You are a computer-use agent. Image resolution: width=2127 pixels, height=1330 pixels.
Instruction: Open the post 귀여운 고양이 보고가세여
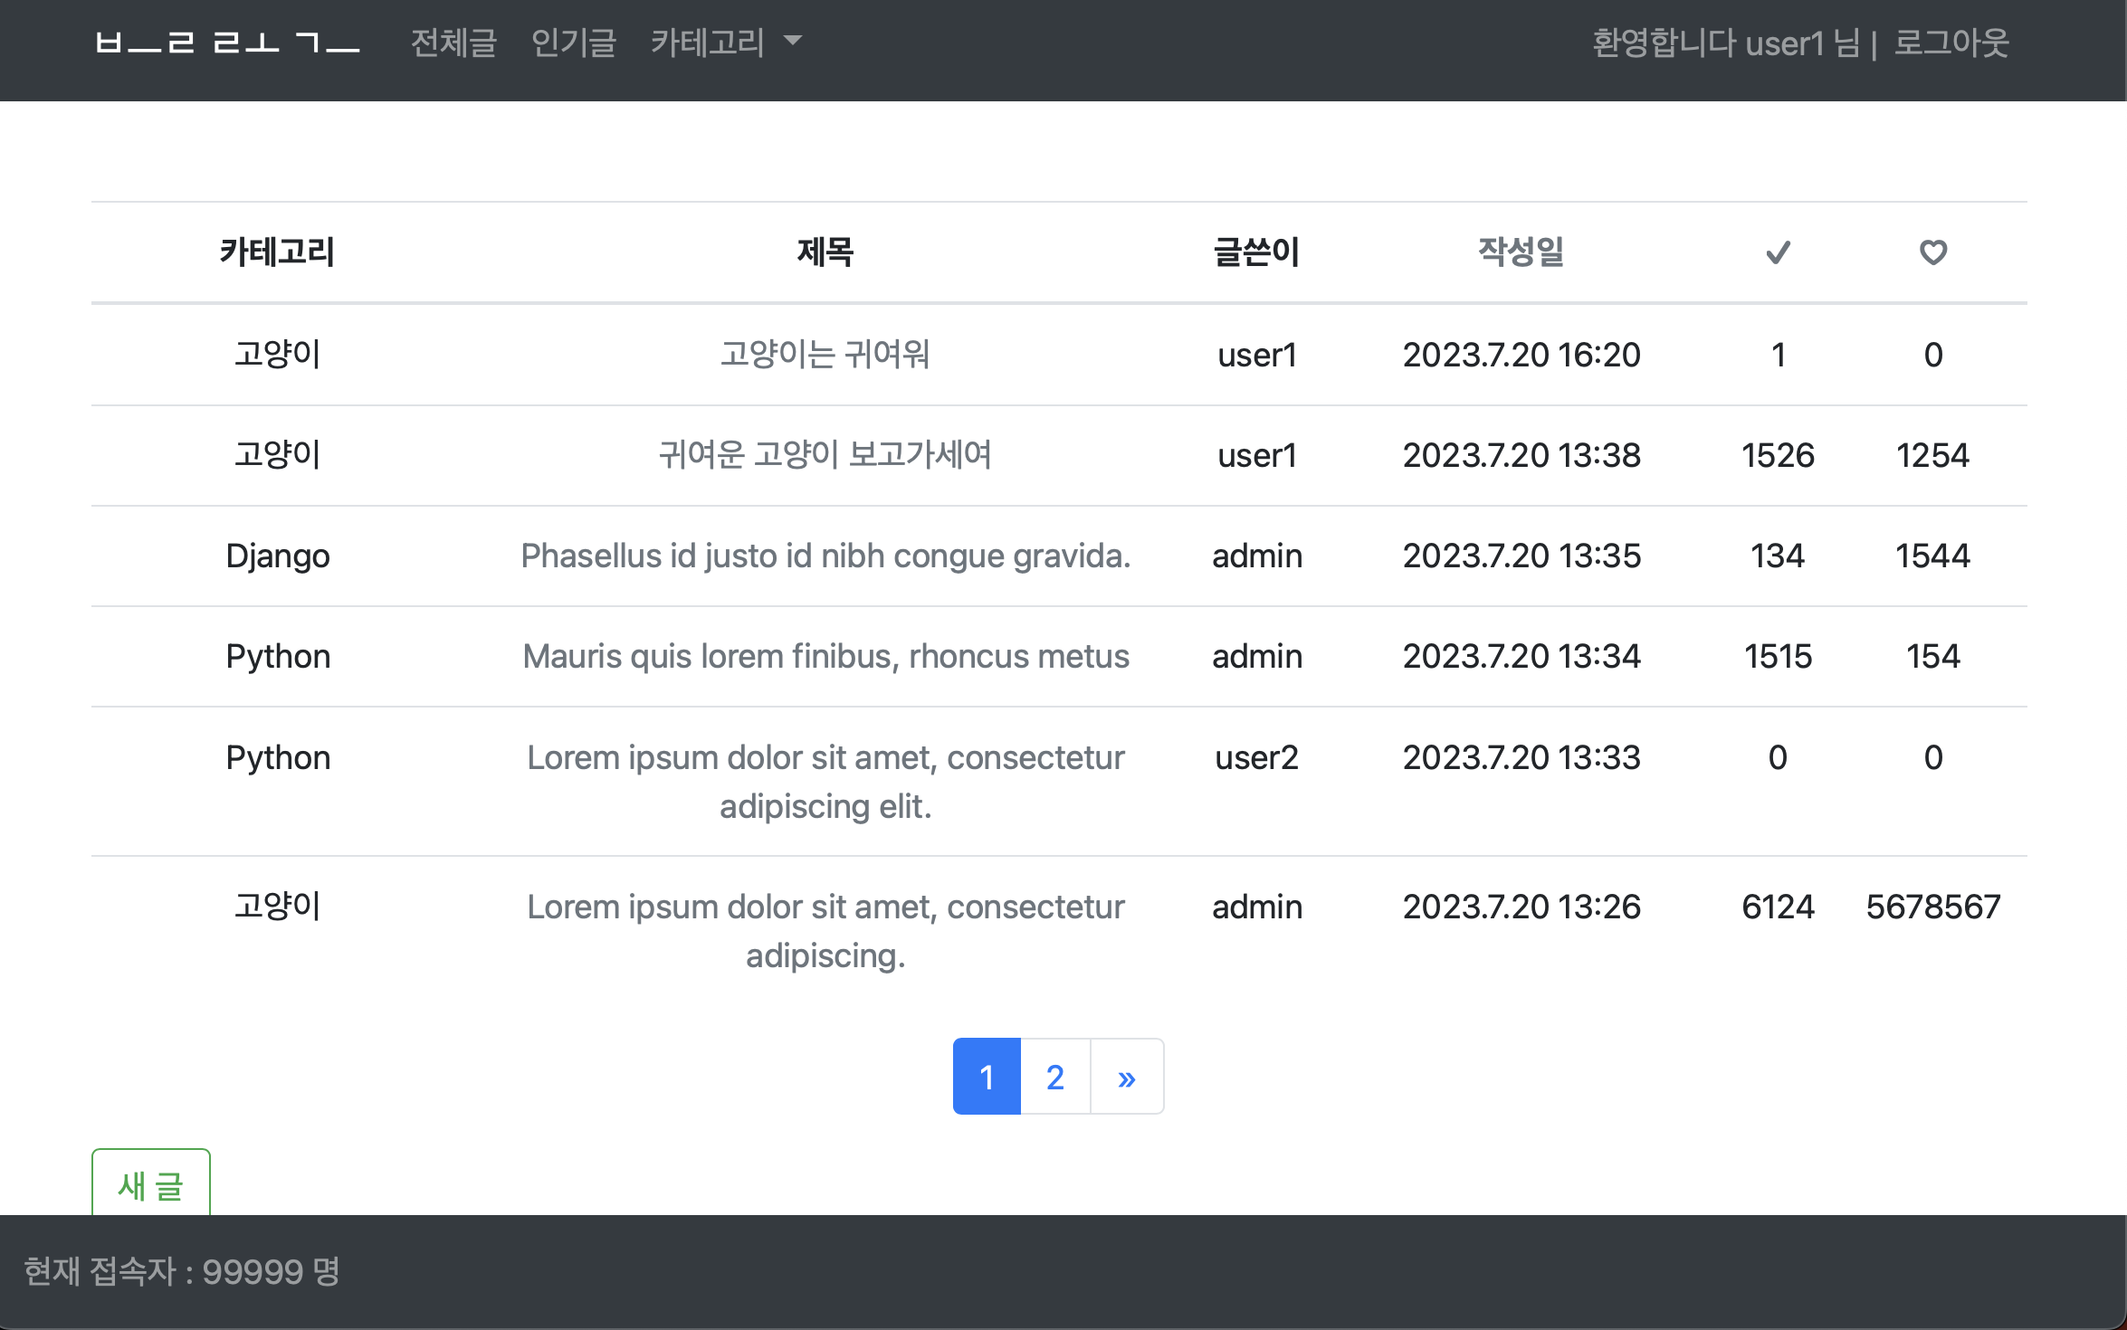pos(825,455)
